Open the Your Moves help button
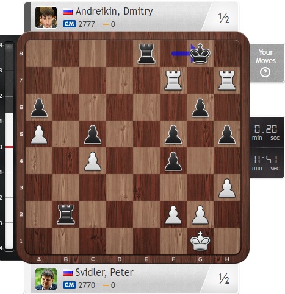Image resolution: width=285 pixels, height=294 pixels. [x=266, y=63]
